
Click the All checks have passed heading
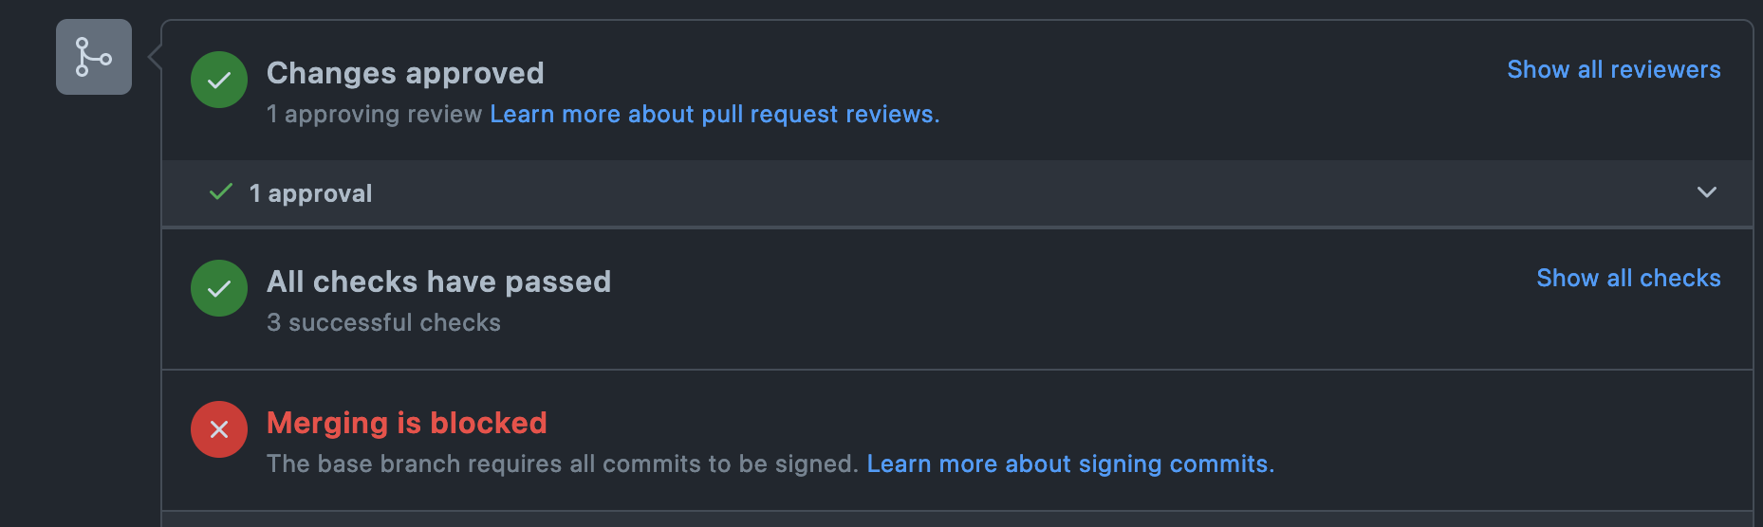click(x=438, y=282)
